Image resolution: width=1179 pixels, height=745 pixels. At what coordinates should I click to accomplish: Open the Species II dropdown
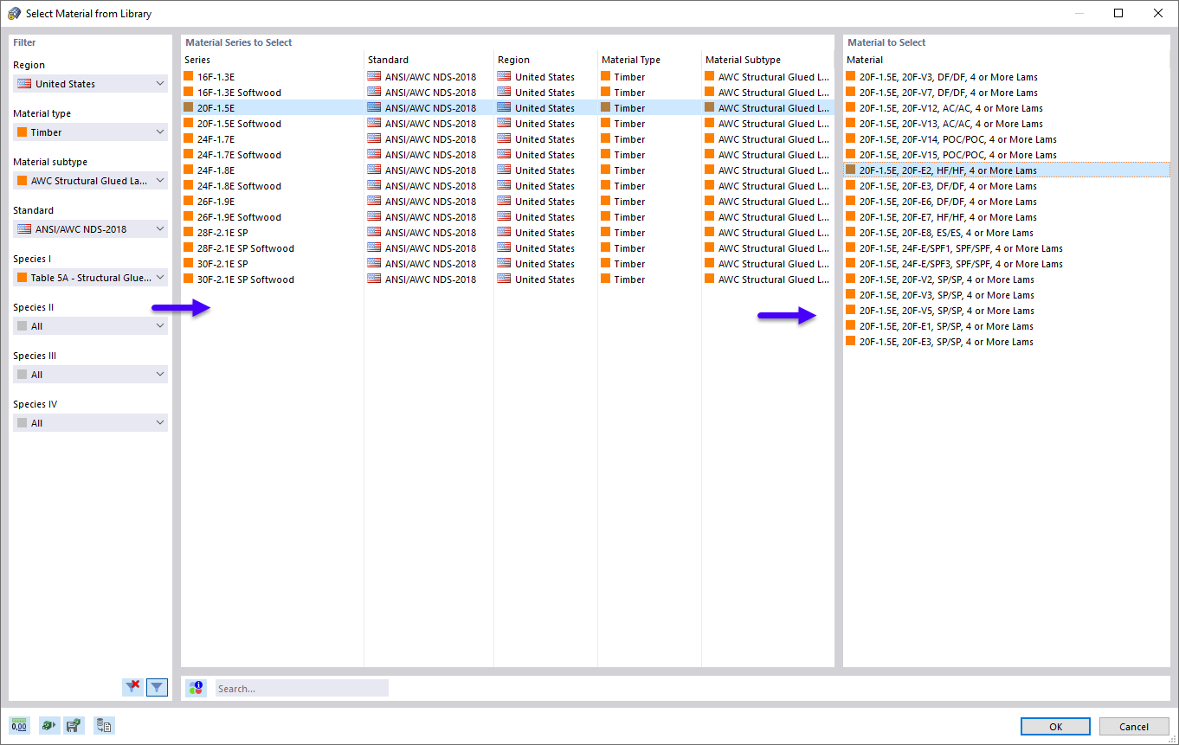(90, 326)
